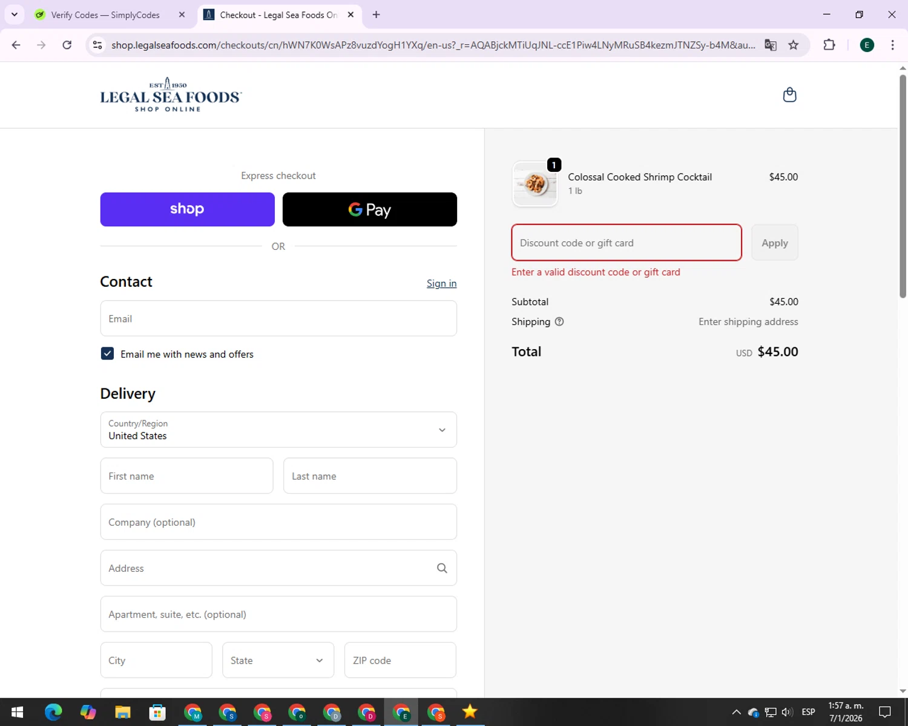Click the Sign in link

[441, 283]
